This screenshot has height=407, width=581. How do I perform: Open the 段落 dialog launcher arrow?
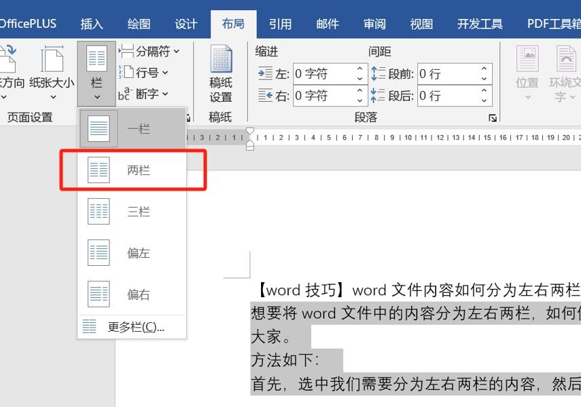(492, 117)
